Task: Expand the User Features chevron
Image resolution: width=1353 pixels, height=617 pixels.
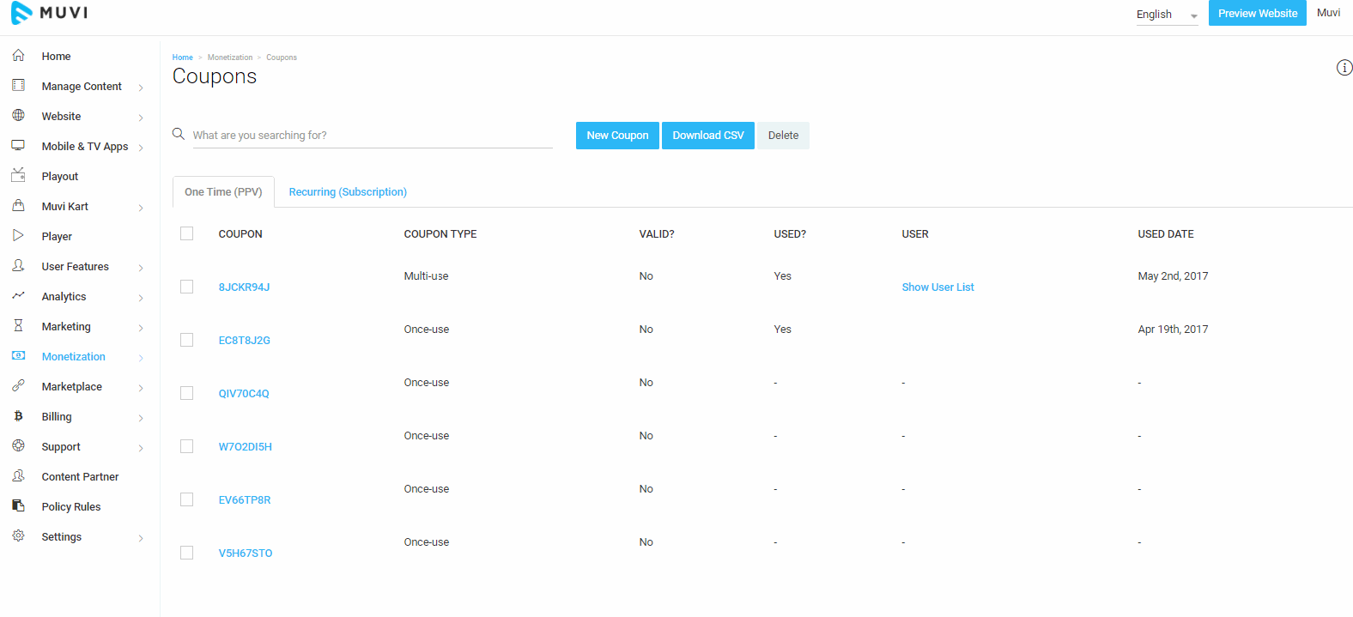Action: (x=141, y=268)
